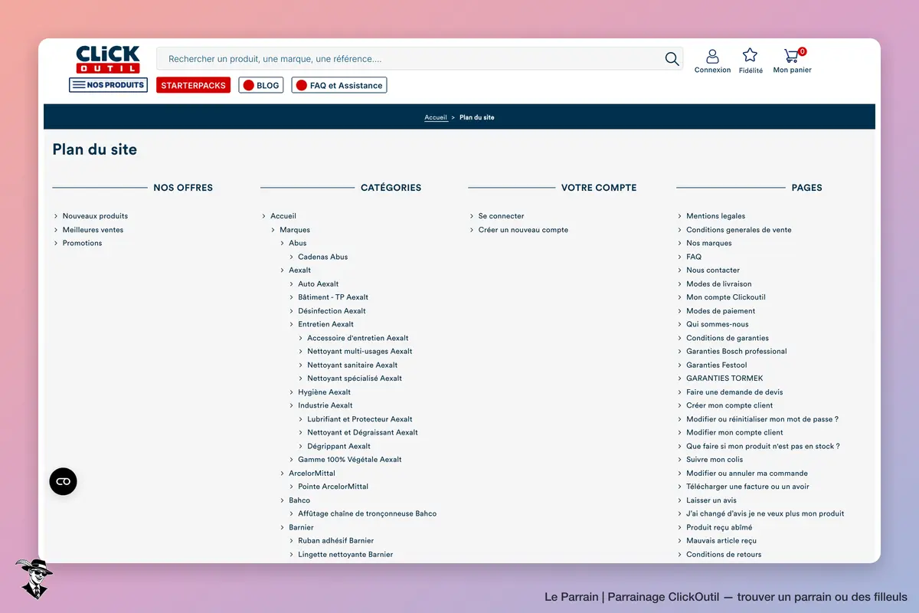This screenshot has height=613, width=919.
Task: Open FAQ et Assistance
Action: click(339, 85)
